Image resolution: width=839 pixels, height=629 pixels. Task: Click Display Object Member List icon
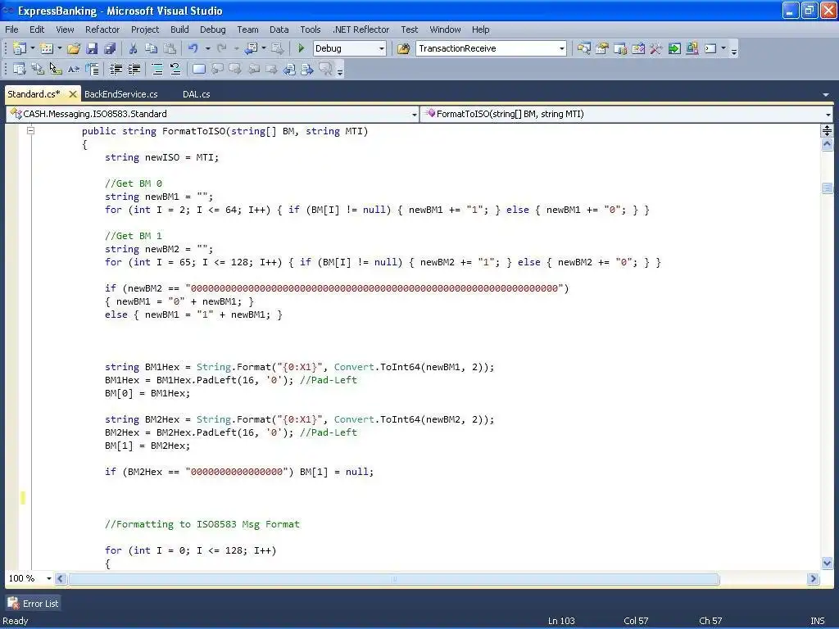(x=20, y=69)
